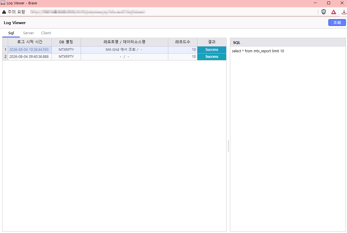Click the MX-Grid 에서 조회 / - cell
The height and width of the screenshot is (233, 347).
pyautogui.click(x=124, y=50)
